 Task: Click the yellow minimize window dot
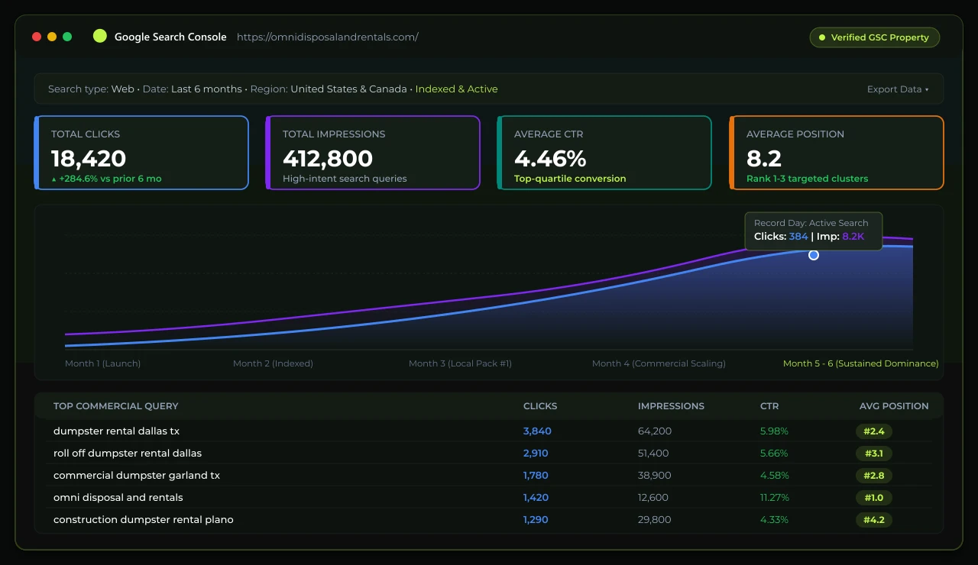pos(52,37)
